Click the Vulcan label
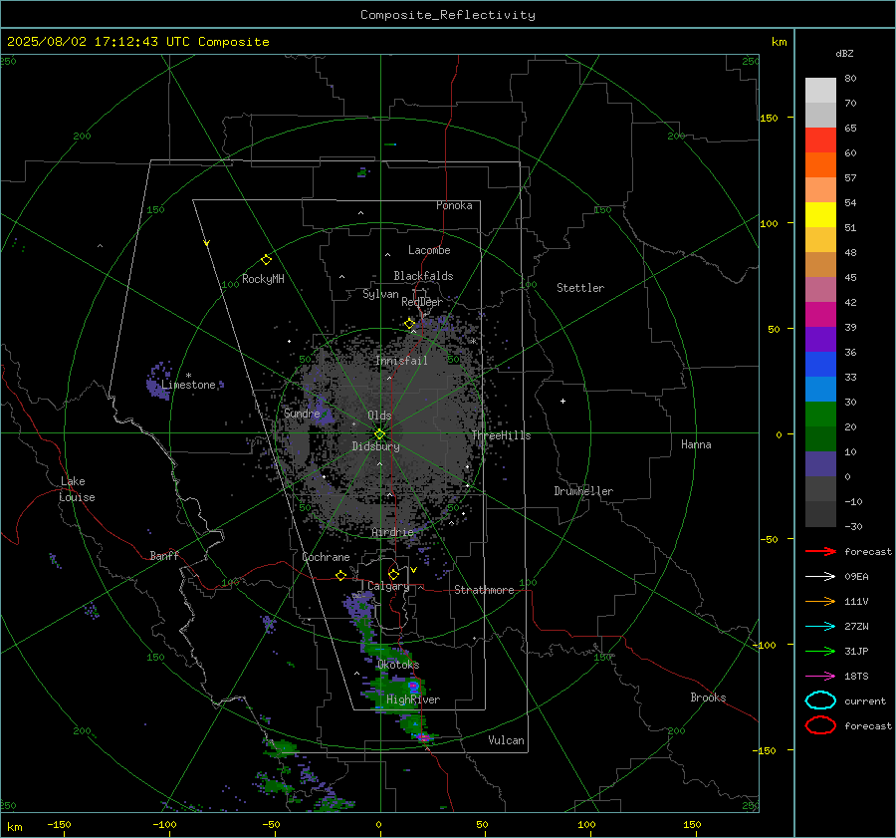Image resolution: width=896 pixels, height=838 pixels. tap(506, 740)
